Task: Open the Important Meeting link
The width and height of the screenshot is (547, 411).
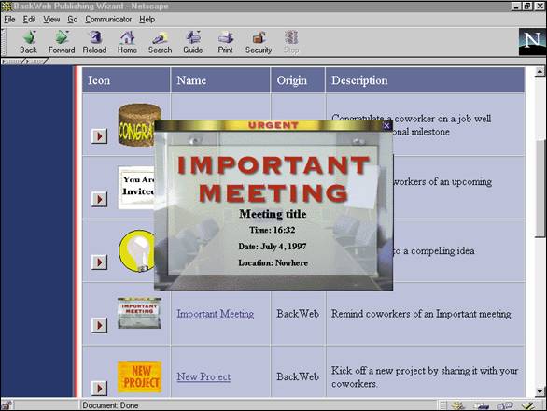Action: (x=216, y=314)
